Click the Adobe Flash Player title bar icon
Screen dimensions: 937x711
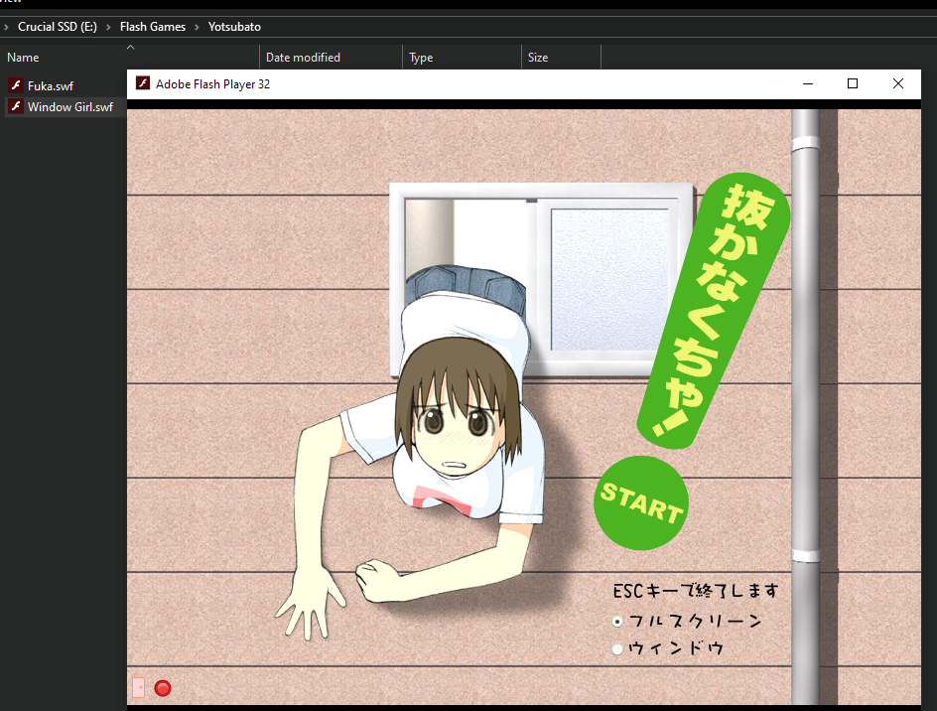[143, 83]
